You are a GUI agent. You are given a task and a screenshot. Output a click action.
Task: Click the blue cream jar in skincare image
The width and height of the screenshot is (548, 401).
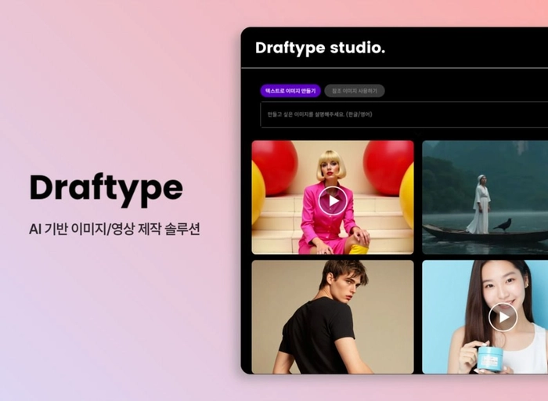pyautogui.click(x=489, y=358)
